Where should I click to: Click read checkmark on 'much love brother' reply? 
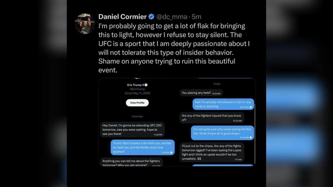pyautogui.click(x=171, y=153)
